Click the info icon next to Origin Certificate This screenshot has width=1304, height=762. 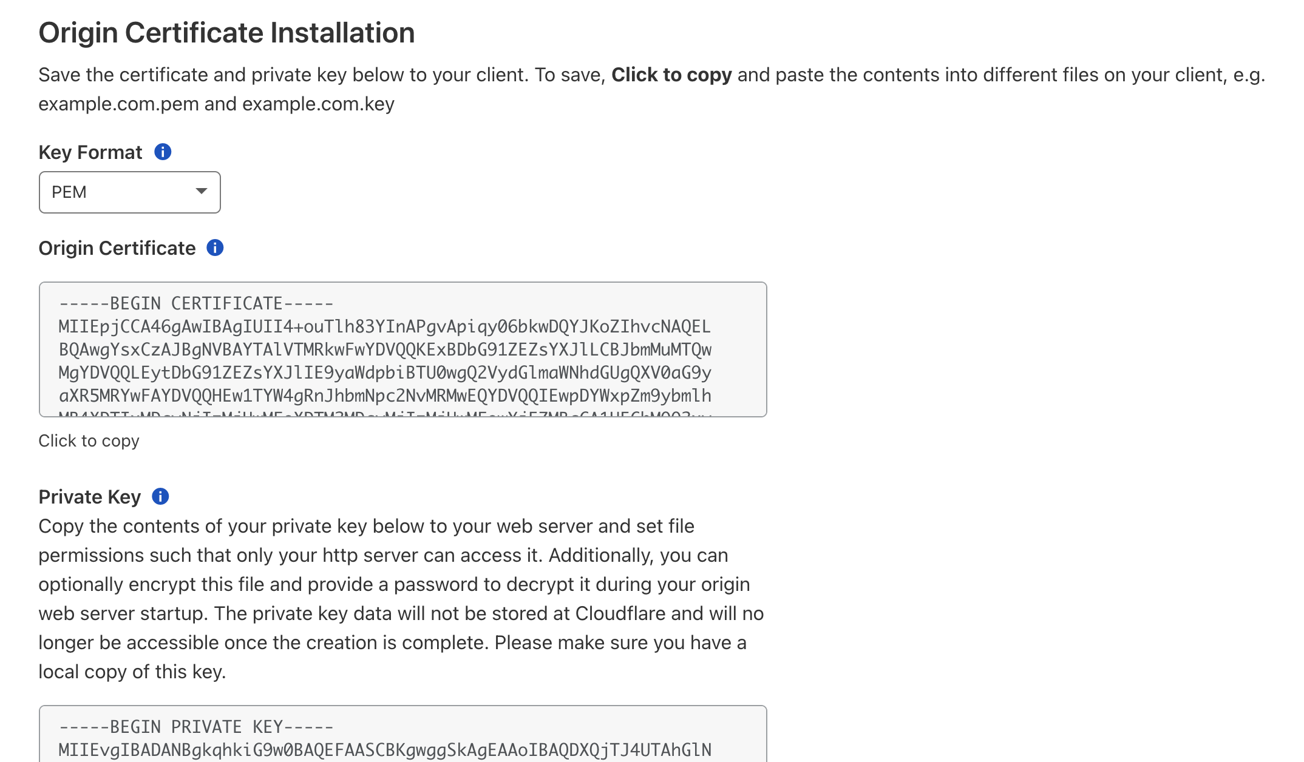click(215, 248)
